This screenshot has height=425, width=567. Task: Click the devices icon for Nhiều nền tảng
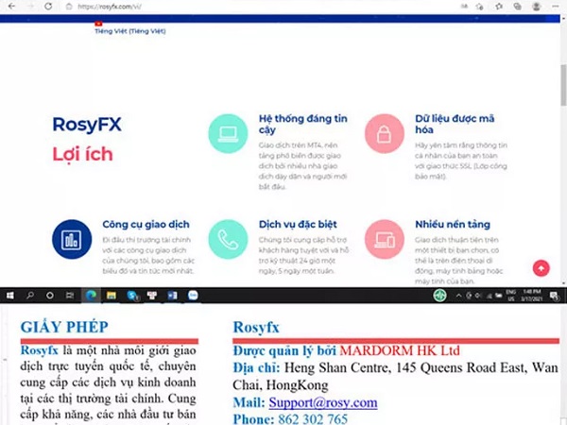click(384, 239)
